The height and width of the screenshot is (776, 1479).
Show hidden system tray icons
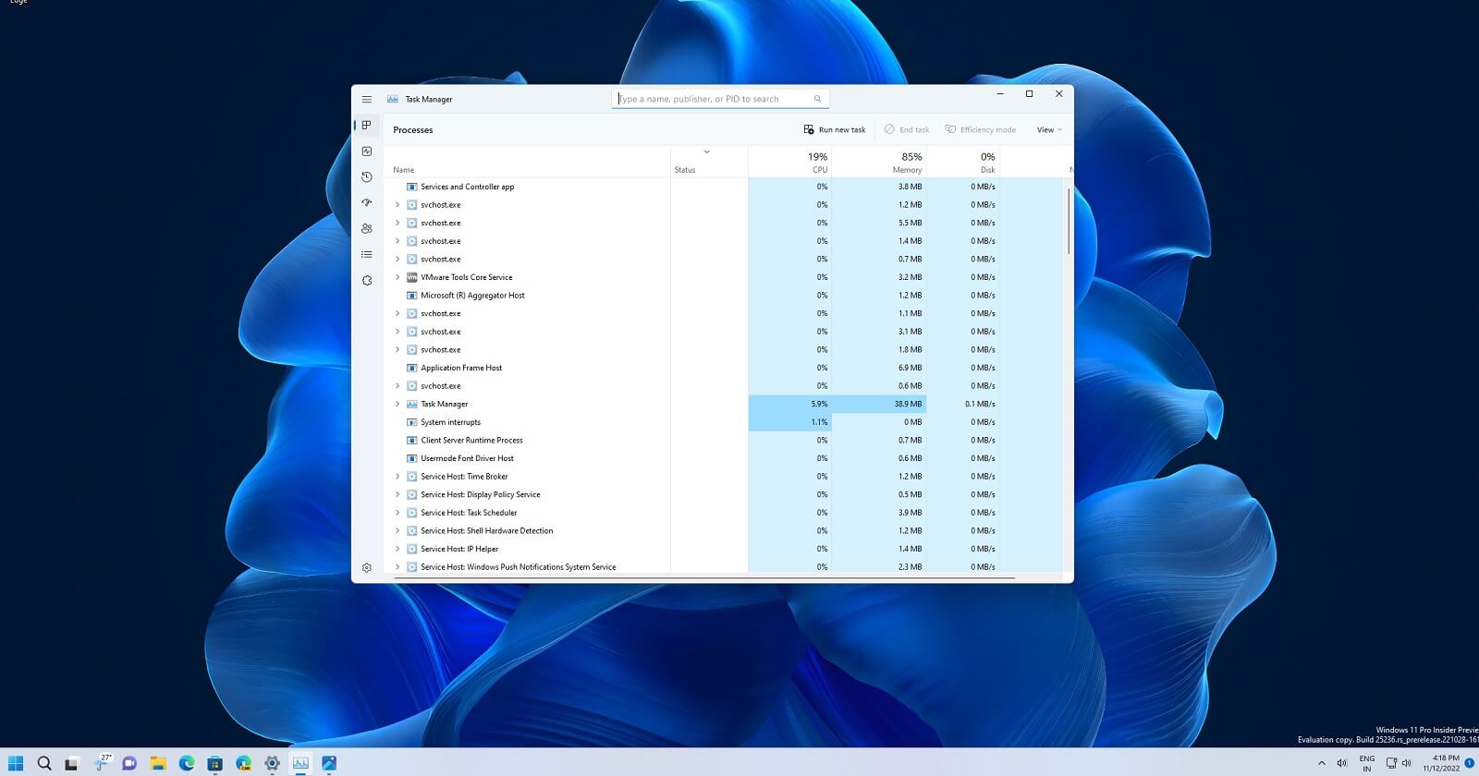pos(1321,763)
